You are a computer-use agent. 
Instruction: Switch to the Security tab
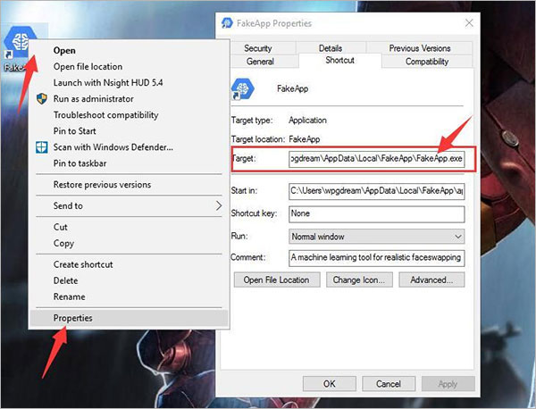click(258, 48)
